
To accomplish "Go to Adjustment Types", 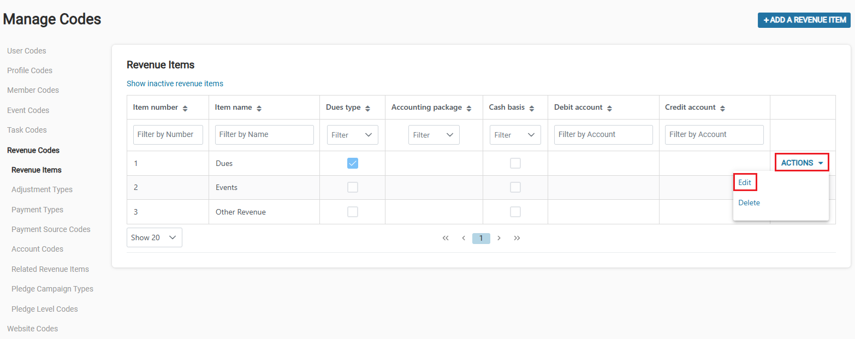I will (x=42, y=189).
